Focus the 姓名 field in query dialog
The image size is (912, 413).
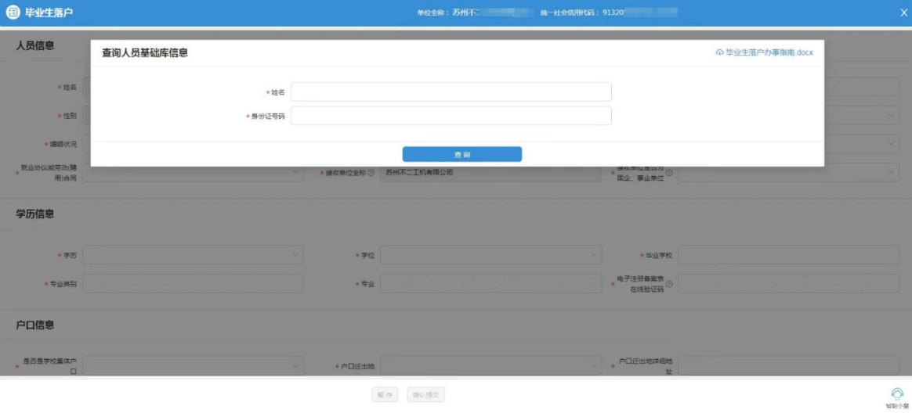(451, 92)
